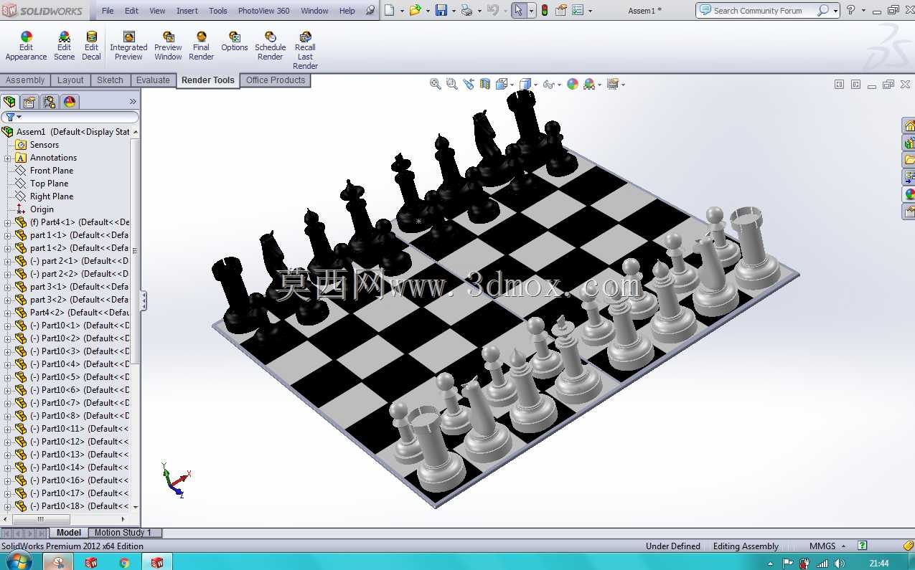The width and height of the screenshot is (915, 570).
Task: Open the PhotoView Preview Window
Action: click(x=168, y=46)
